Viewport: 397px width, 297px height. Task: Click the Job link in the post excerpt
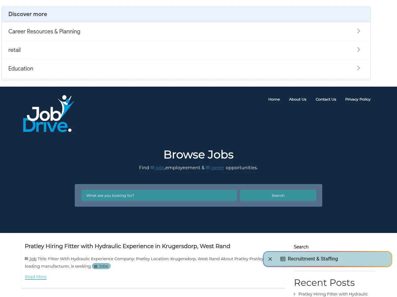pos(33,259)
